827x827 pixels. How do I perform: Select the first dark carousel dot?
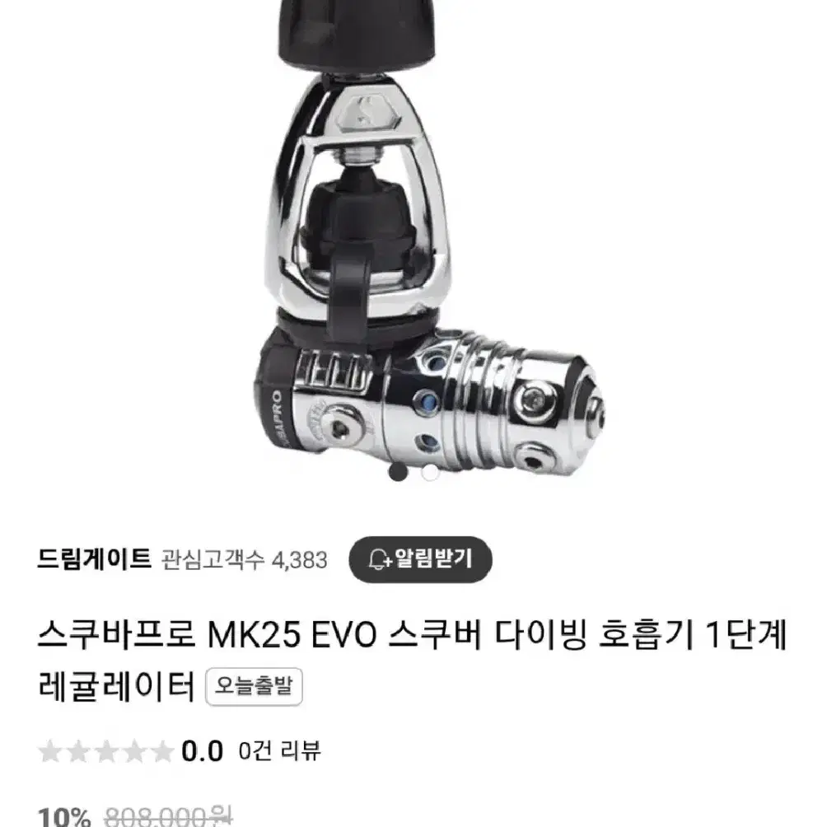coord(398,471)
